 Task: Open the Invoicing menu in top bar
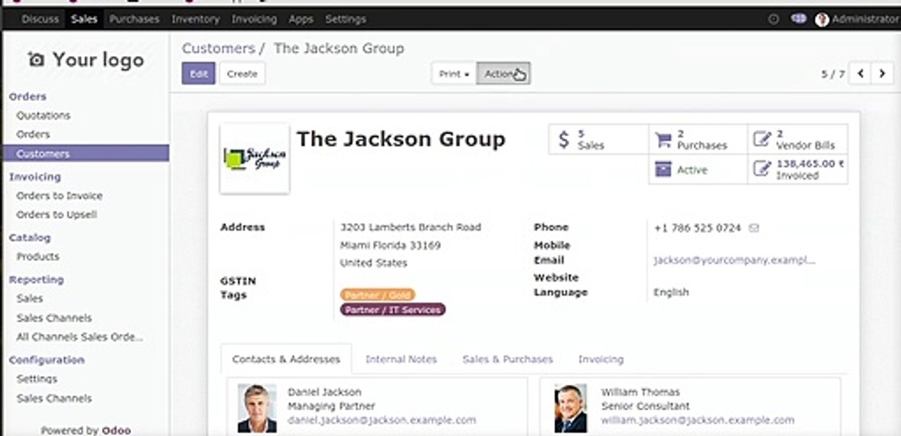[x=254, y=19]
